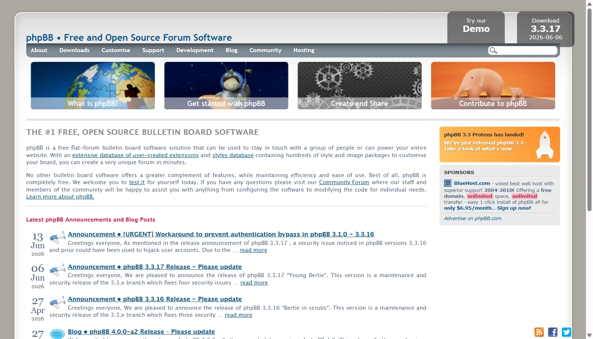Open the Twitter icon
Screen dimensions: 593x339
(566, 332)
